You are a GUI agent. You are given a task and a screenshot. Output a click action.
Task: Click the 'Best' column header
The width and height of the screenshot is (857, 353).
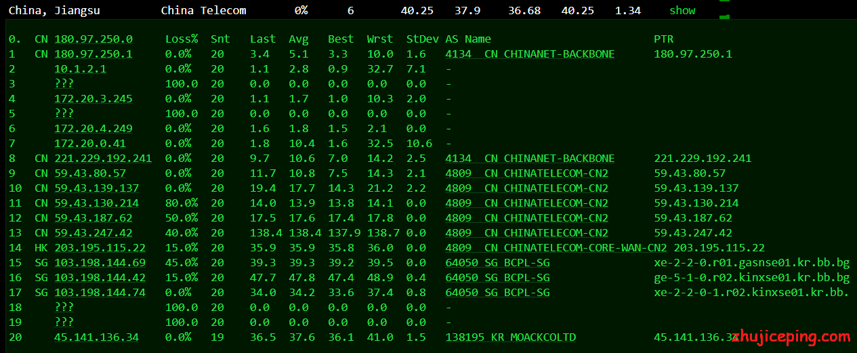341,39
